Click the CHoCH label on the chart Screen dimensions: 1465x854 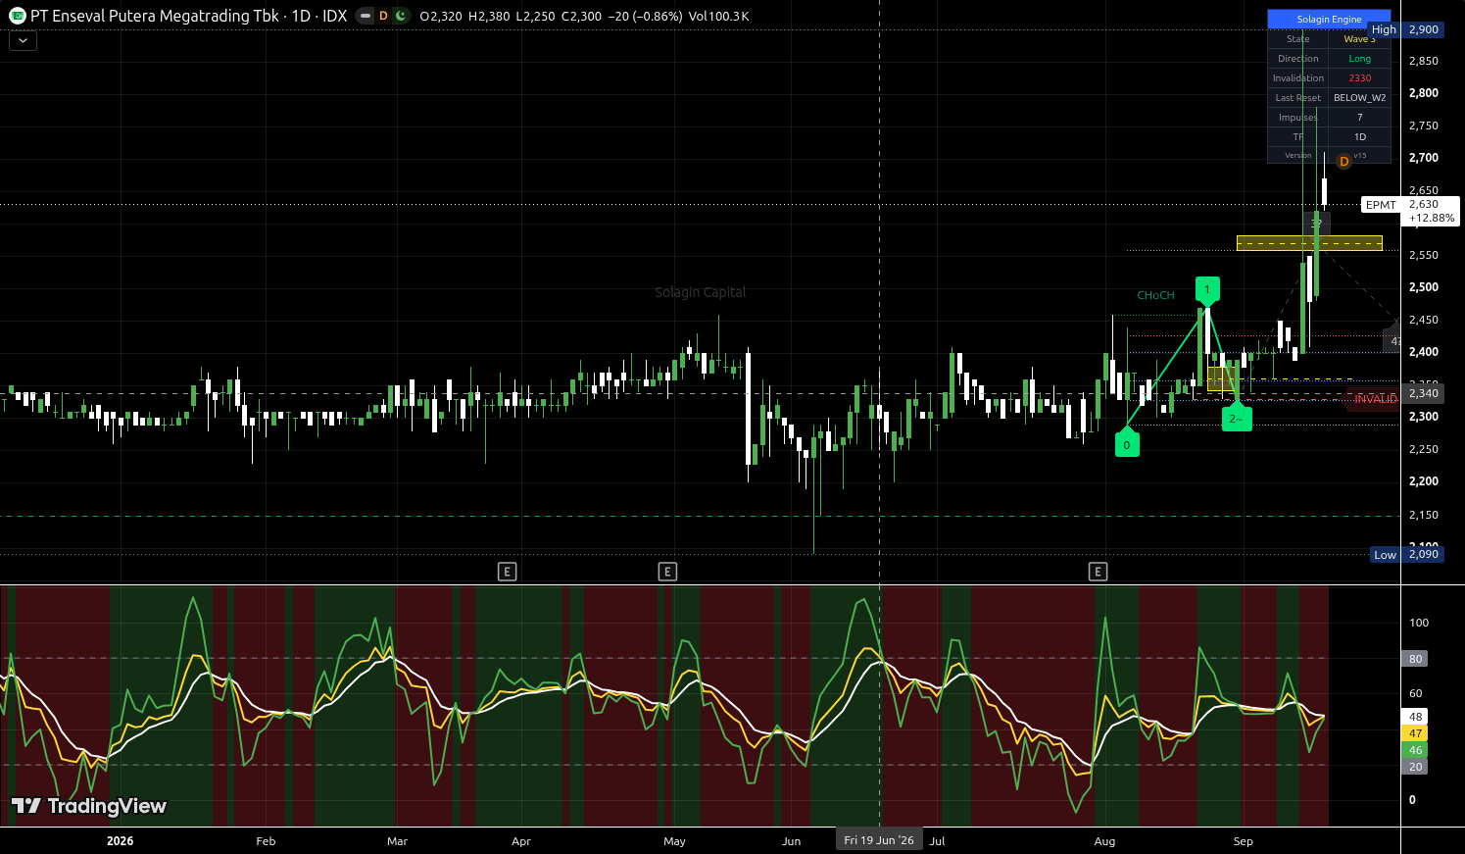pos(1155,295)
